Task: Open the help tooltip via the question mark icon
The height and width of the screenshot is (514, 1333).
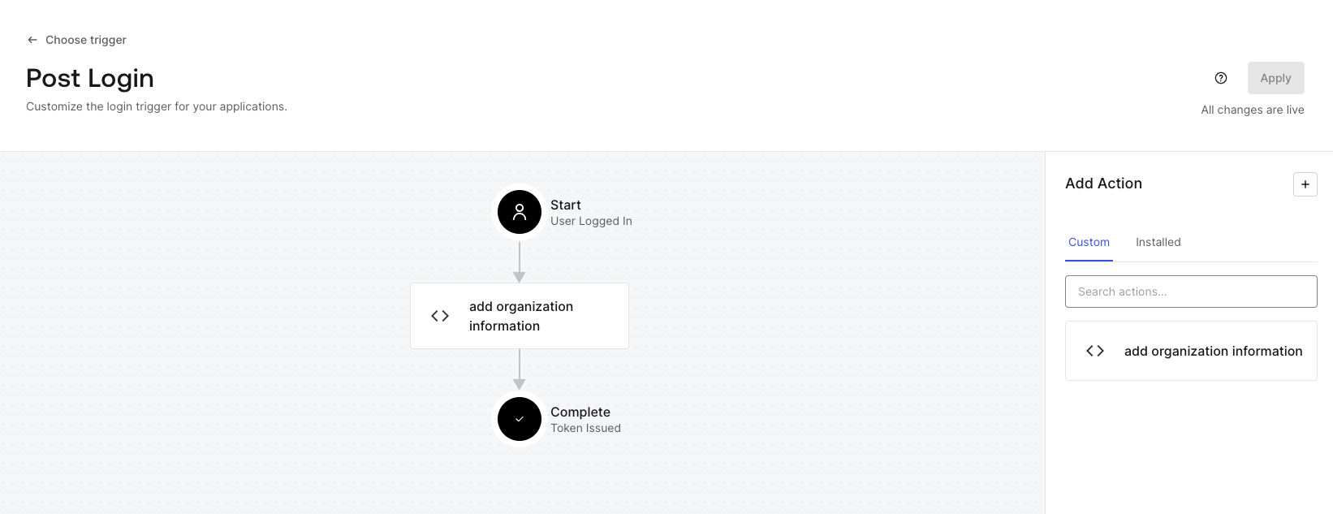Action: click(x=1221, y=77)
